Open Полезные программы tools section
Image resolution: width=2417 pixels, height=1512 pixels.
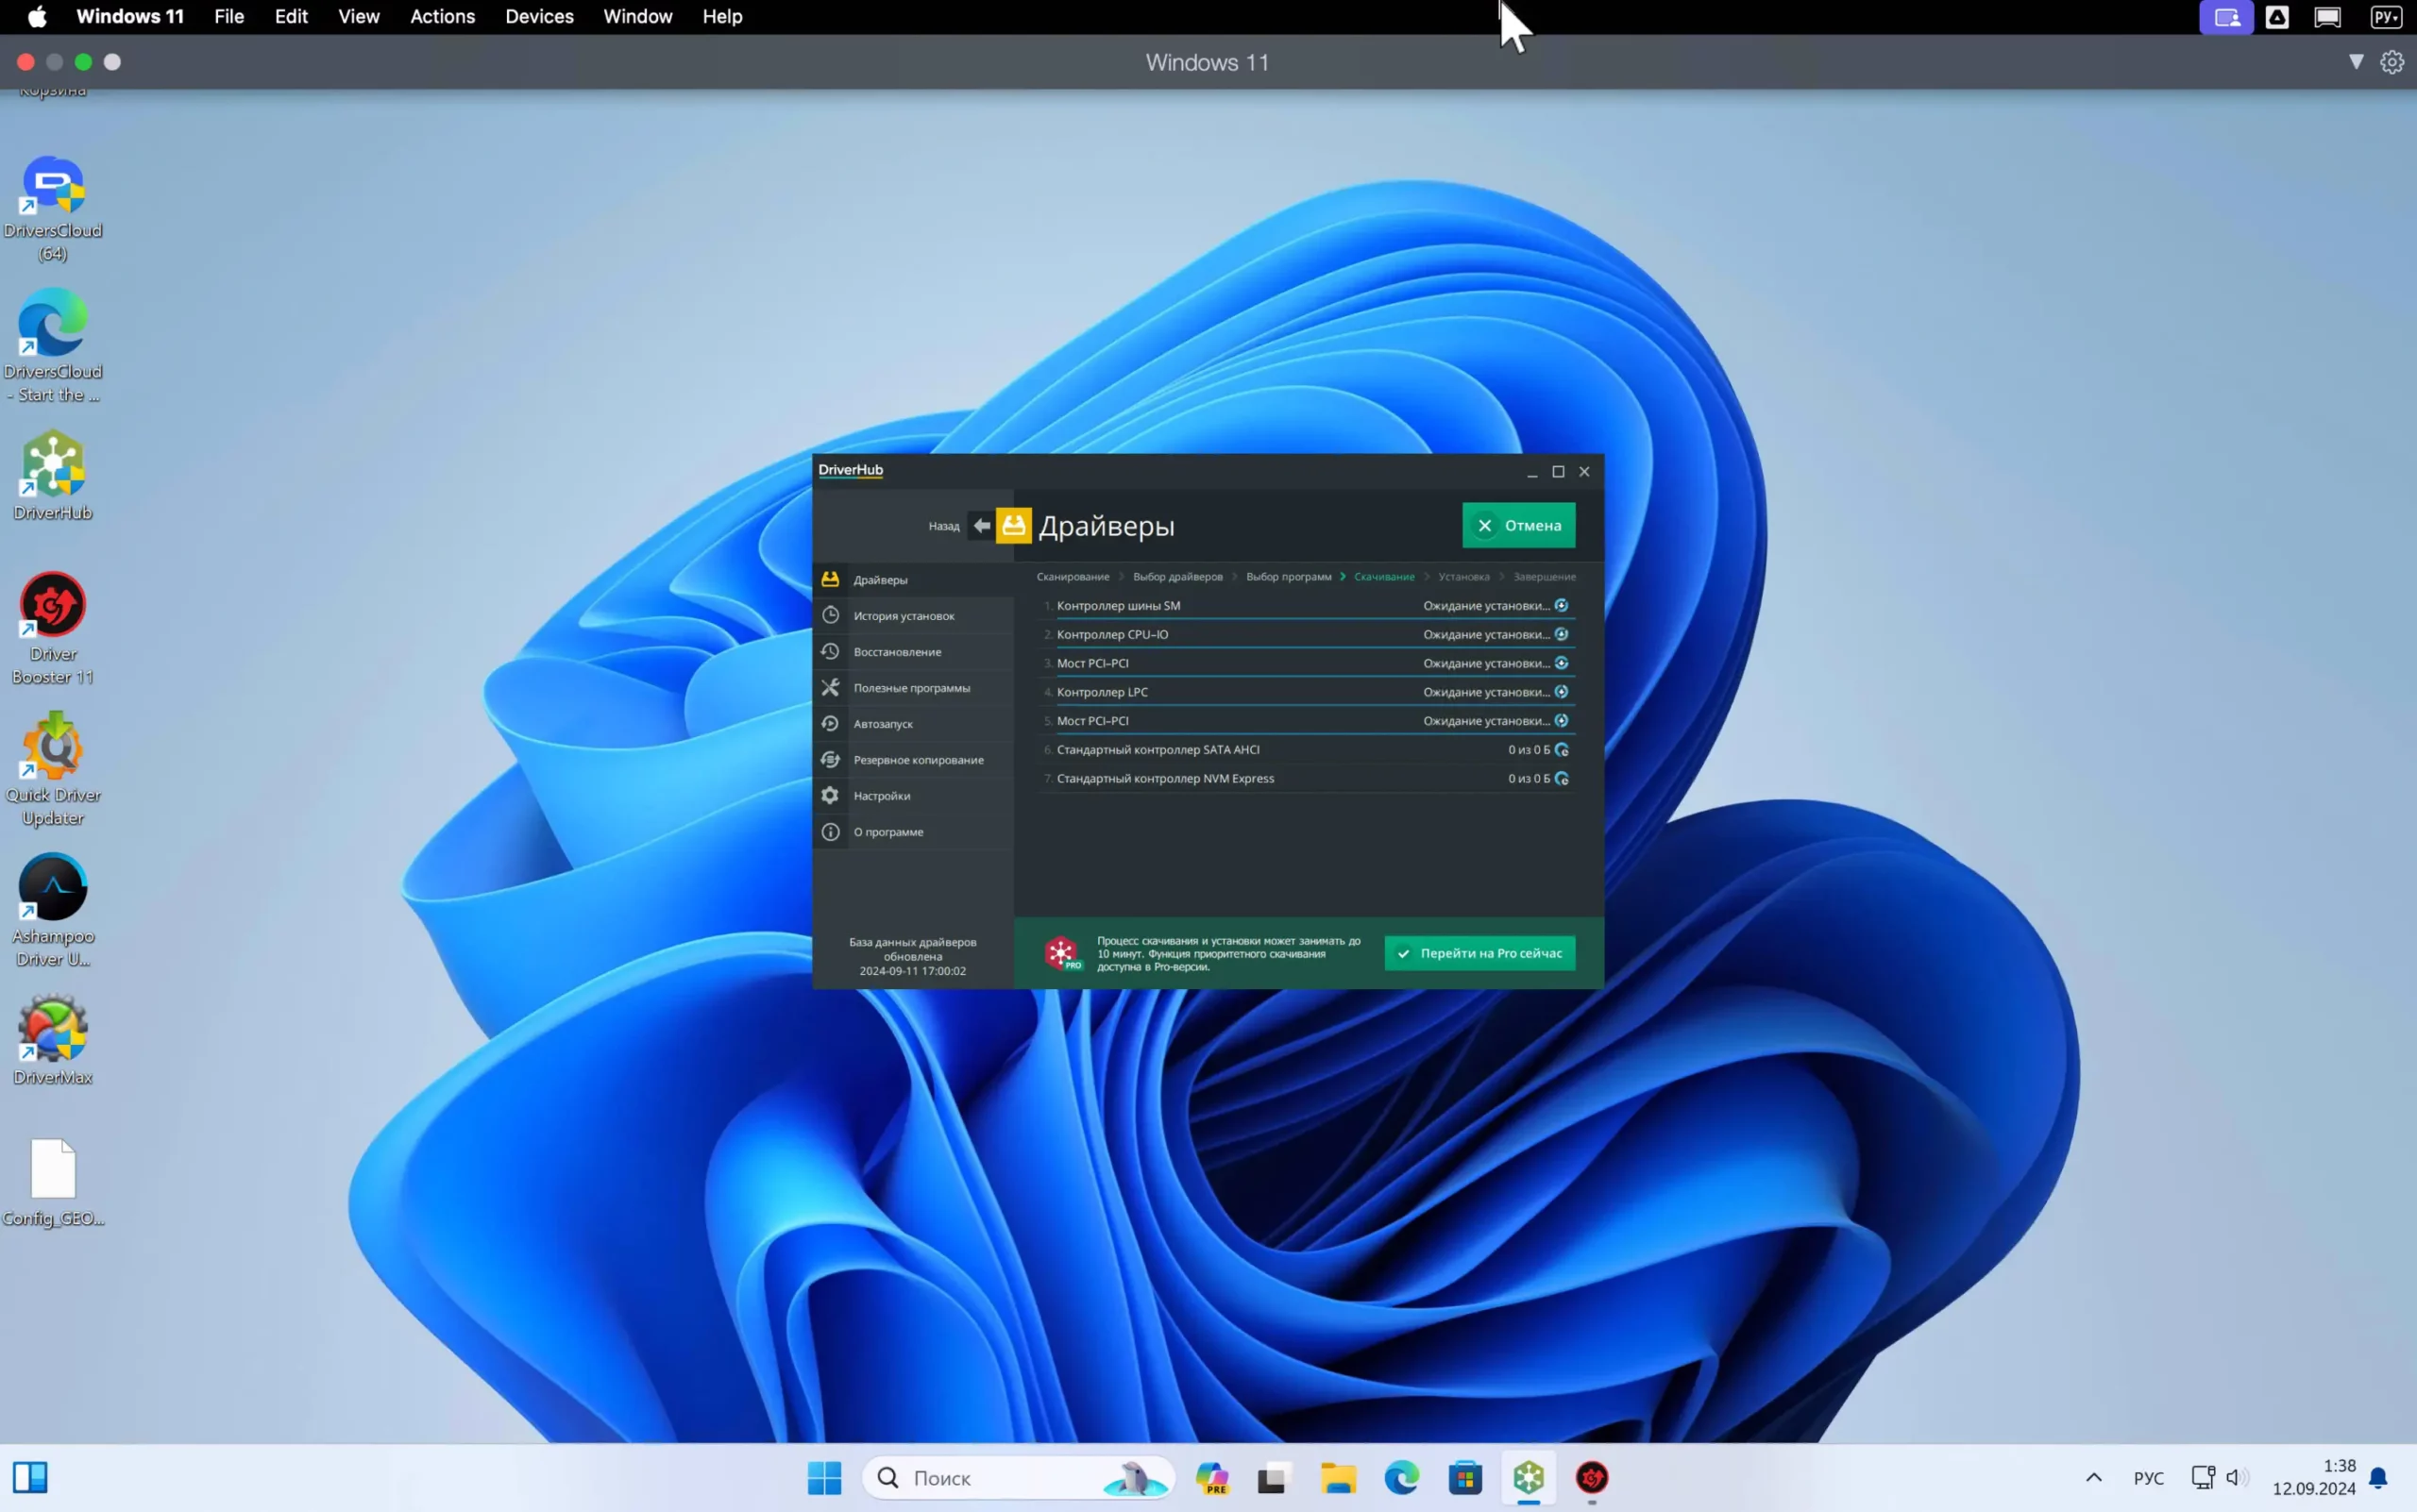910,688
